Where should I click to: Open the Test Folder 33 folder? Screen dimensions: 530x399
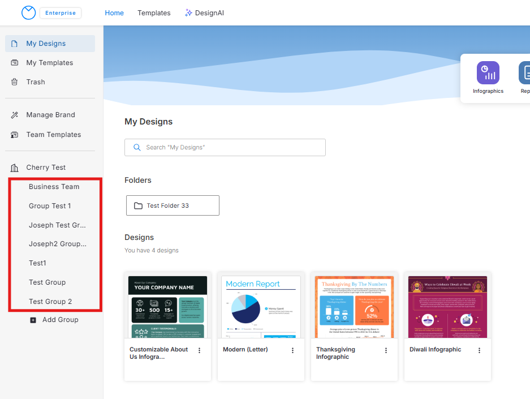point(173,205)
